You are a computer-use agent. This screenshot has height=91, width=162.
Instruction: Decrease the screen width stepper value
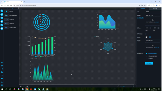click(151, 28)
